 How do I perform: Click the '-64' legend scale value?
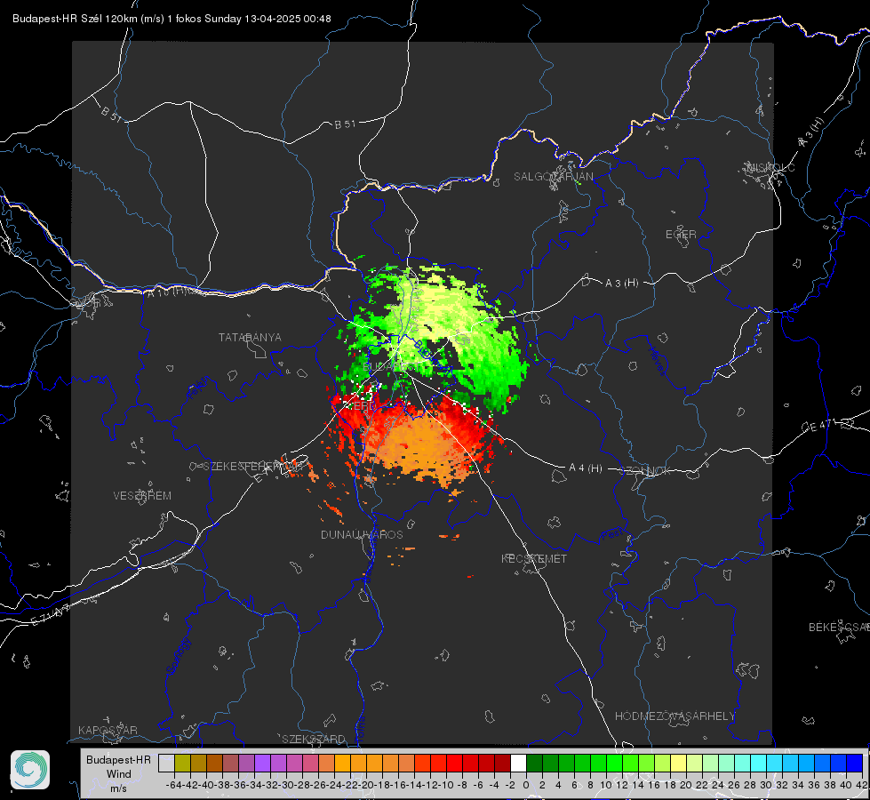click(174, 785)
